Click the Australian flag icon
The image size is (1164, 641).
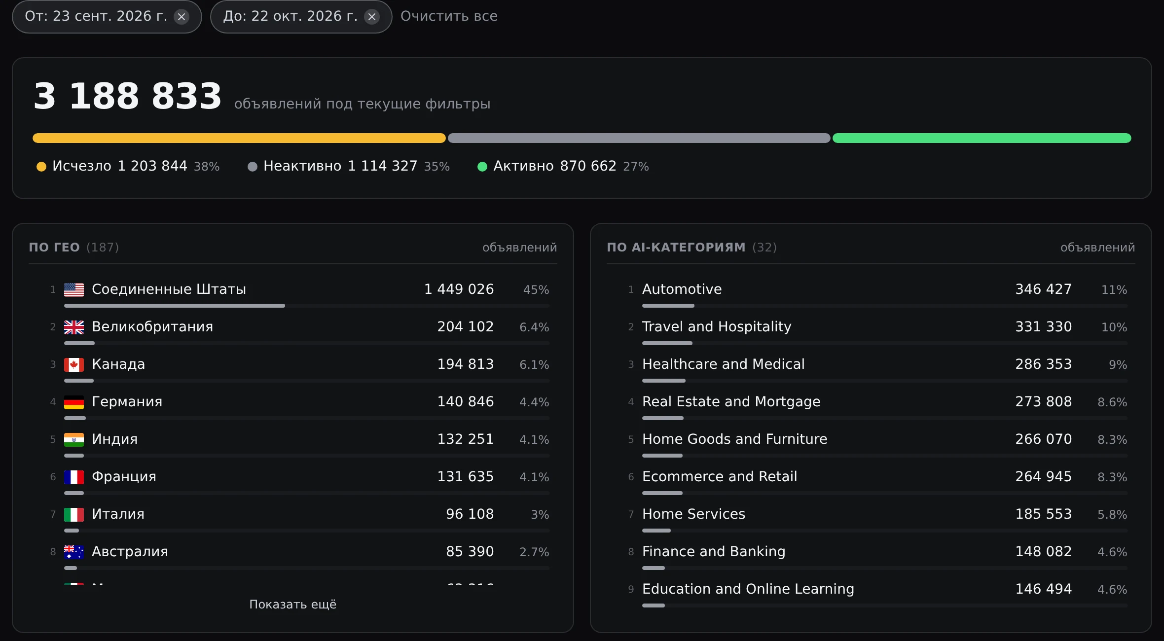(74, 552)
